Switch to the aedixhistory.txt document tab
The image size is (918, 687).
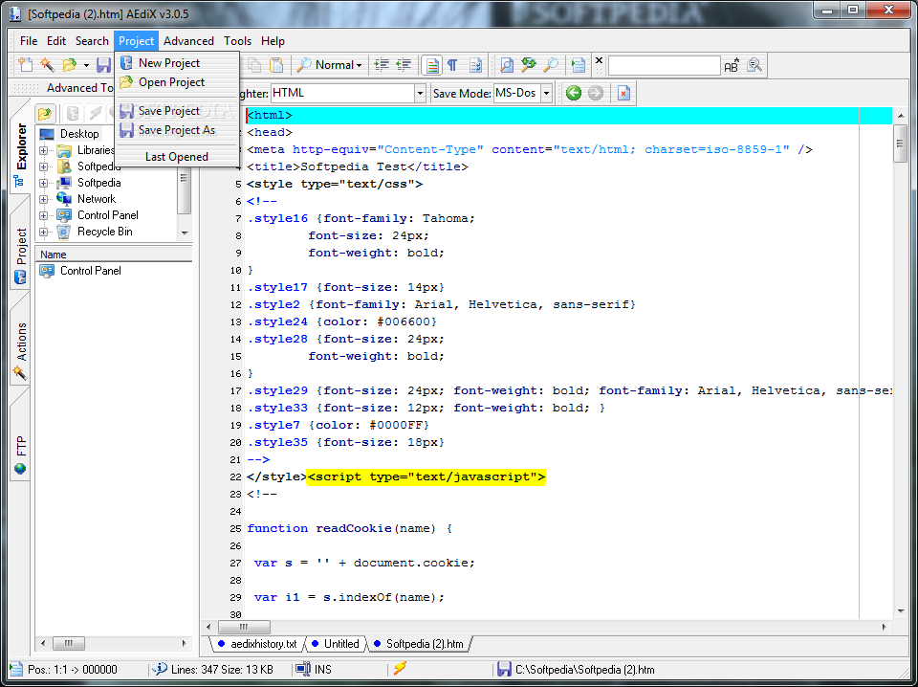[x=257, y=644]
